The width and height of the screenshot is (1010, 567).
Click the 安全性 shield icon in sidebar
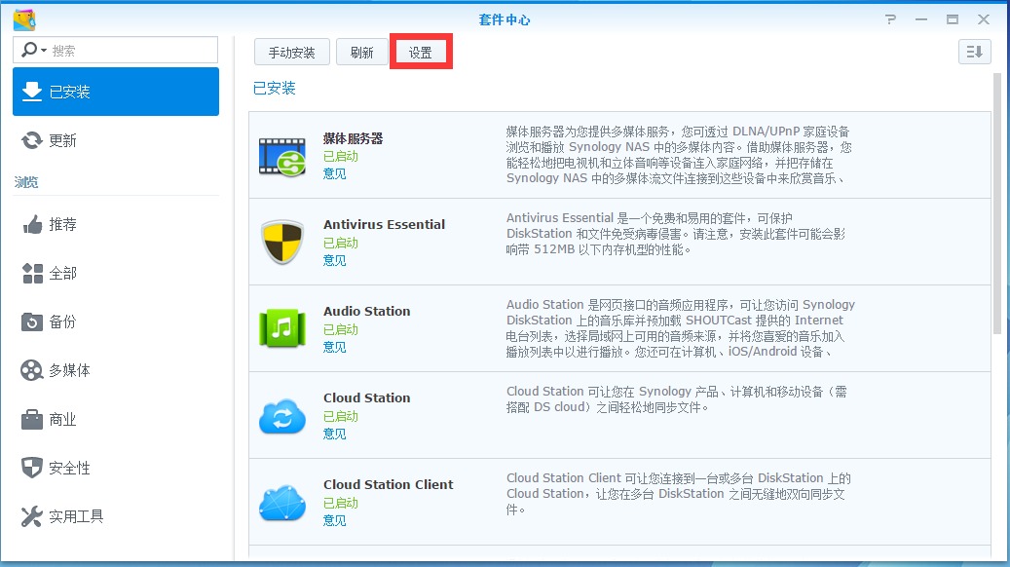(x=31, y=468)
